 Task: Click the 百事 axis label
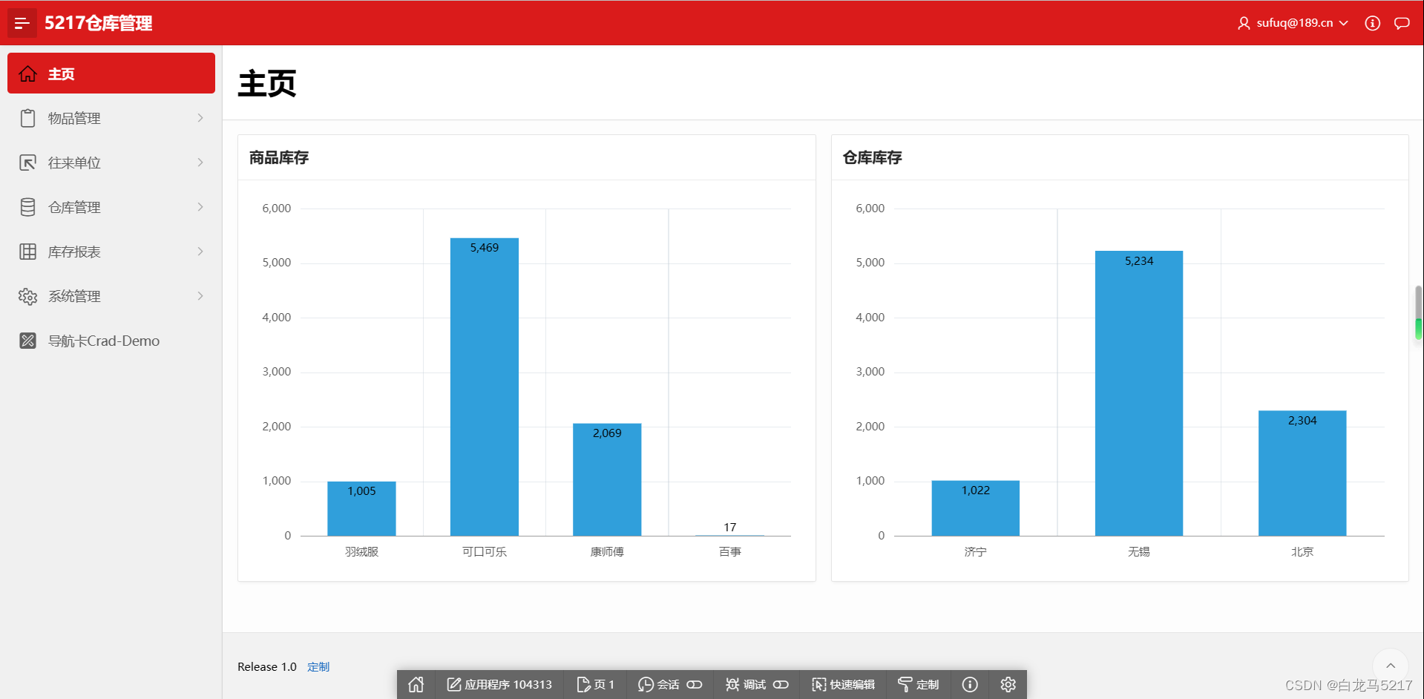[x=730, y=551]
